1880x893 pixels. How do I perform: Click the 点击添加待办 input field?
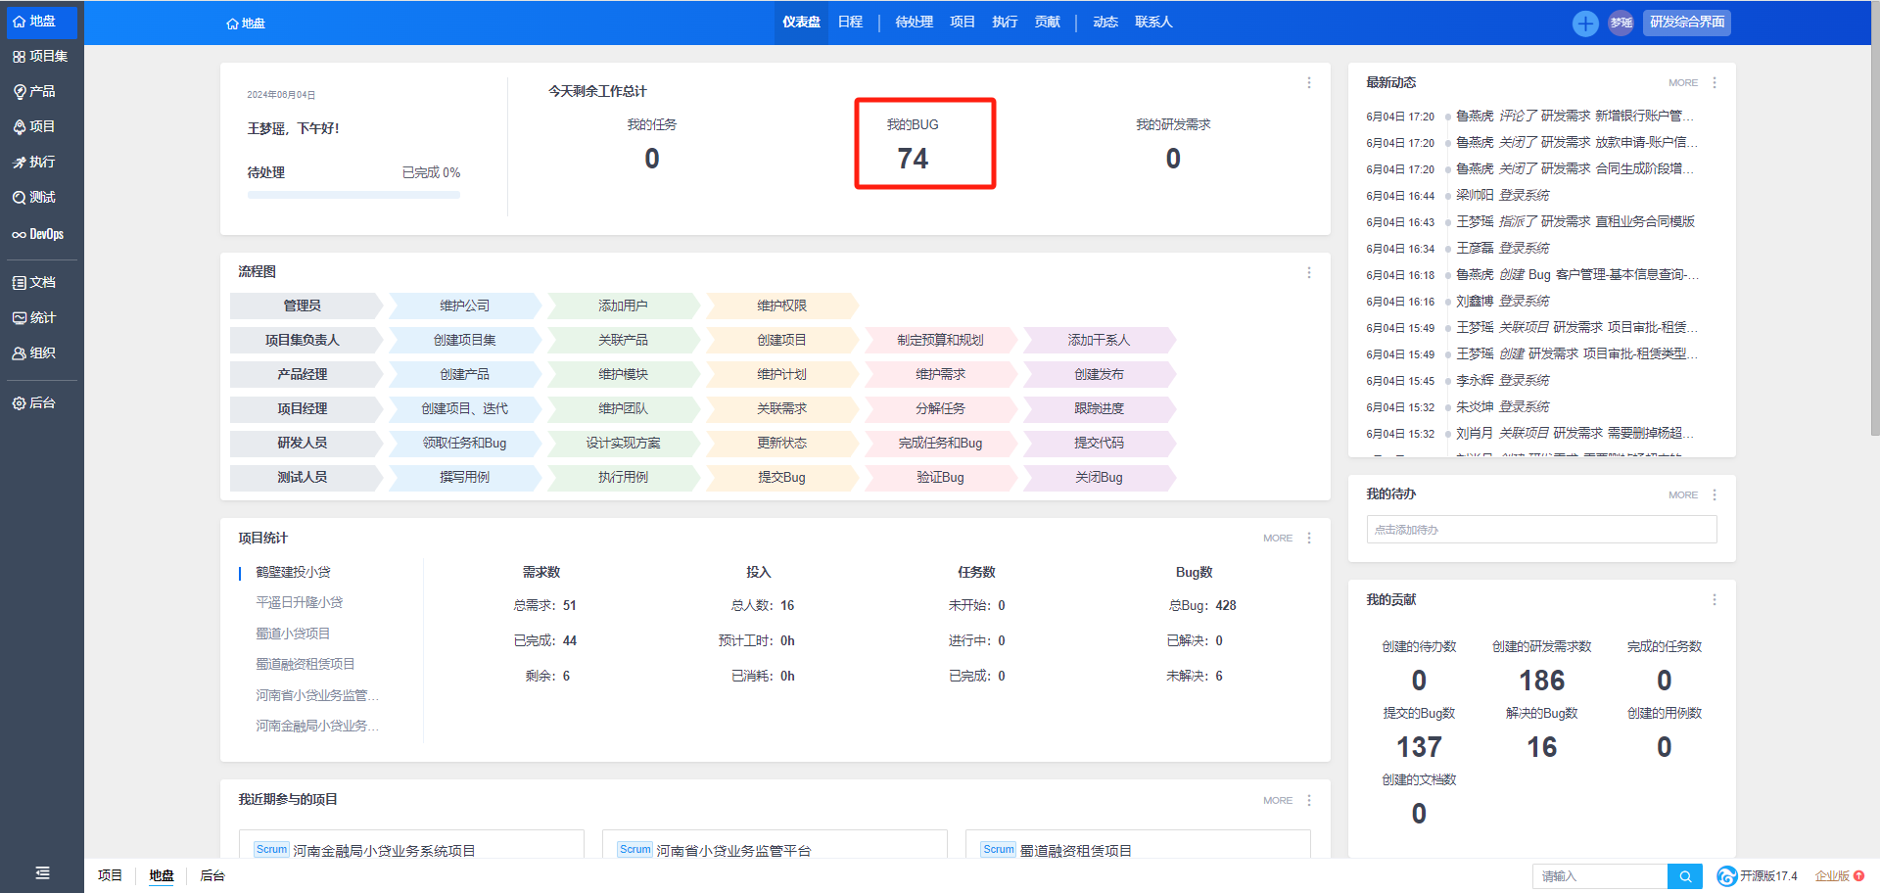pos(1540,530)
